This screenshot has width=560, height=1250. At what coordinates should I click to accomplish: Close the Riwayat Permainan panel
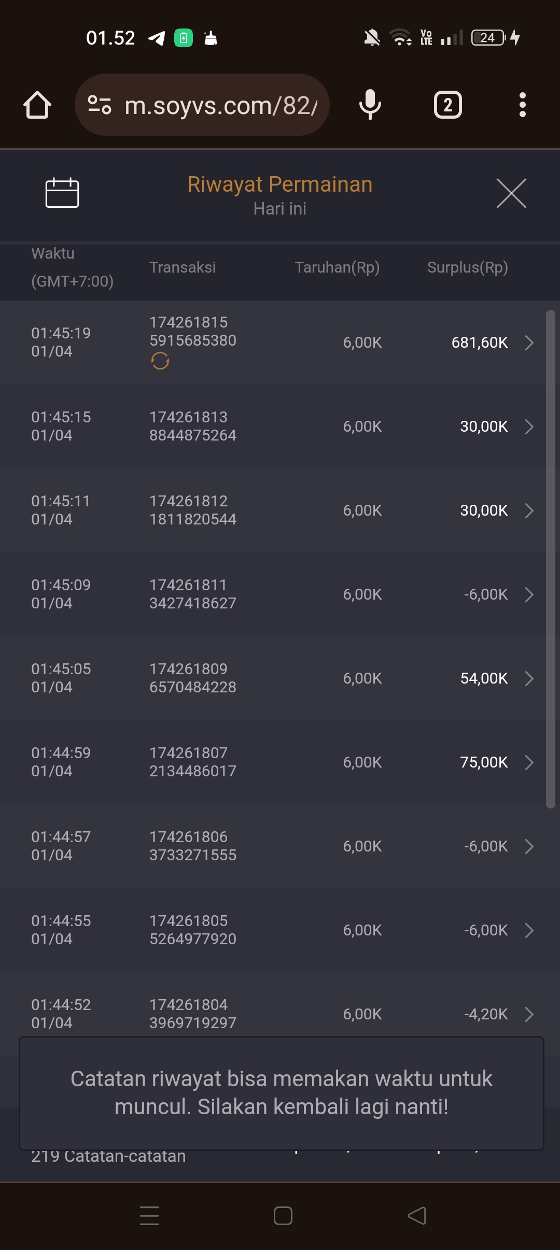coord(511,193)
